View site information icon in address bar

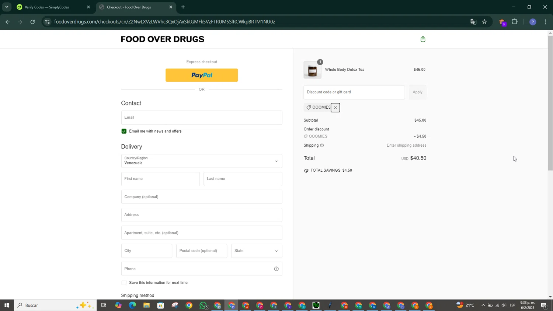tap(47, 22)
